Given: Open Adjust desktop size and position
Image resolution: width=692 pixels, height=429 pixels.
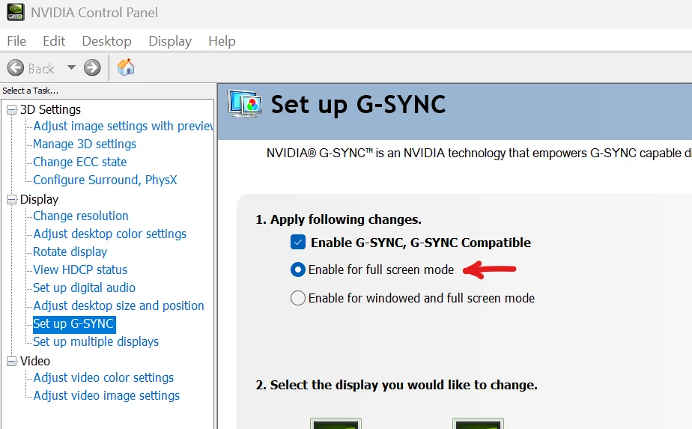Looking at the screenshot, I should (119, 306).
